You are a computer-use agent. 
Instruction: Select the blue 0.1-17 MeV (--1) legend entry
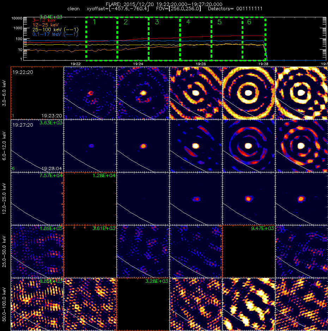click(55, 34)
